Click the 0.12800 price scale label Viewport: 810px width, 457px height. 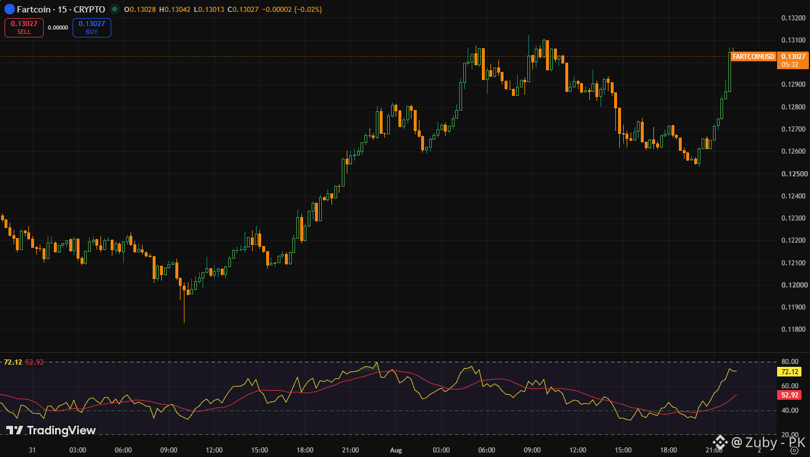point(794,107)
